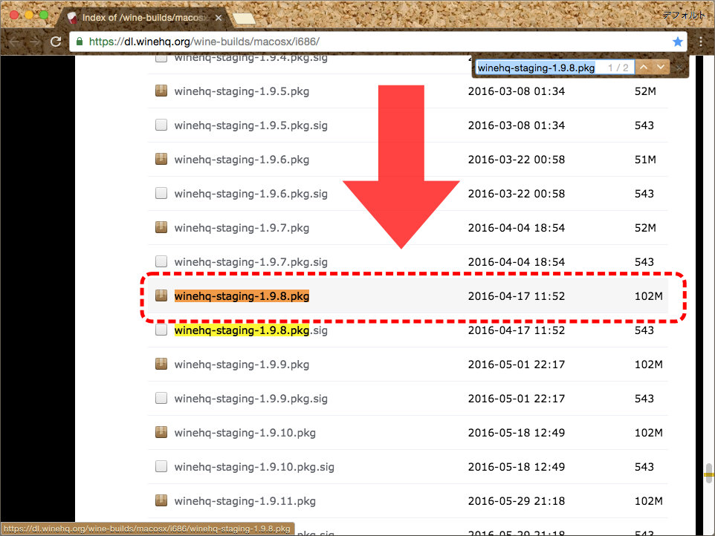The height and width of the screenshot is (536, 715).
Task: Click package icon for winehq-staging-1.9.10.pkg
Action: tap(161, 432)
